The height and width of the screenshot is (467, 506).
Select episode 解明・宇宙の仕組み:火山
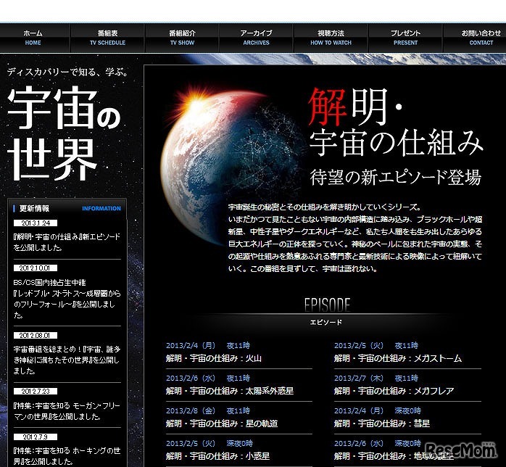(214, 358)
